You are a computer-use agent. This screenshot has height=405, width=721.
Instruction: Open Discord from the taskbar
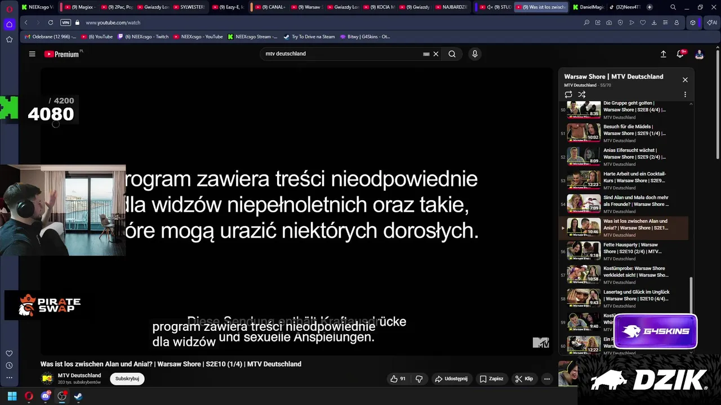[x=46, y=396]
